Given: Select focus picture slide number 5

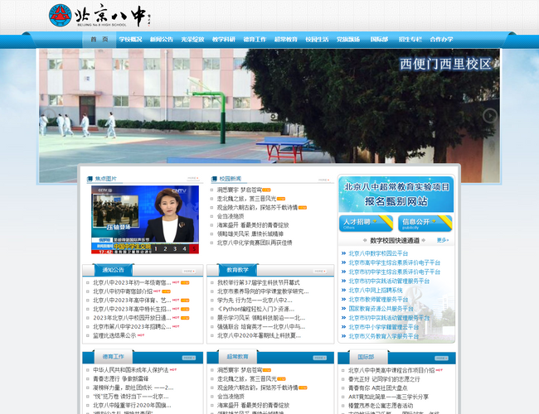Looking at the screenshot, I should click(194, 249).
